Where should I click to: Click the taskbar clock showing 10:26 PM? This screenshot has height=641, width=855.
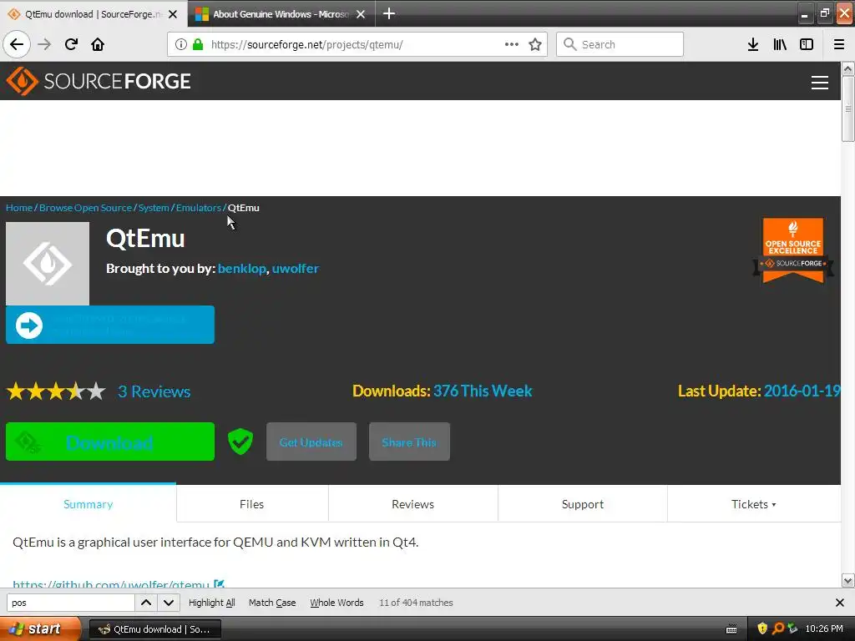pyautogui.click(x=824, y=628)
